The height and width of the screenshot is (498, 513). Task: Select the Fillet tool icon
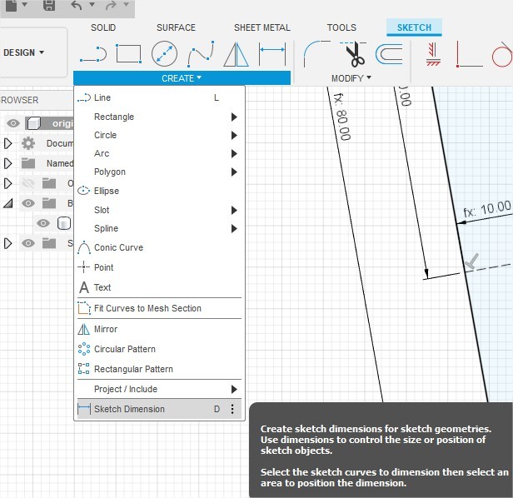point(316,53)
